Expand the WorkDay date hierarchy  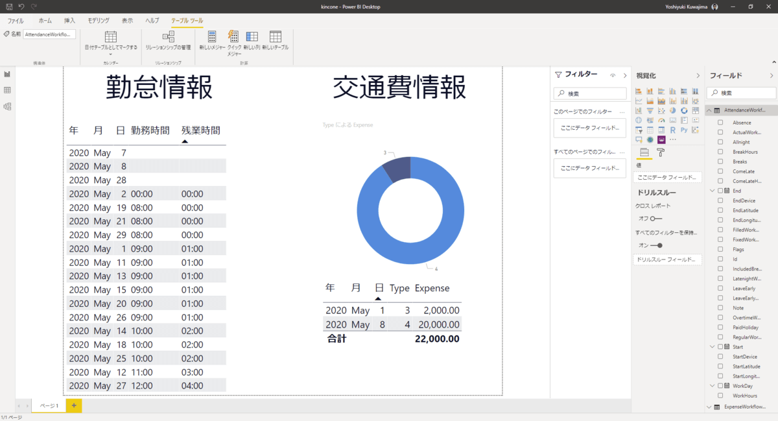point(712,386)
